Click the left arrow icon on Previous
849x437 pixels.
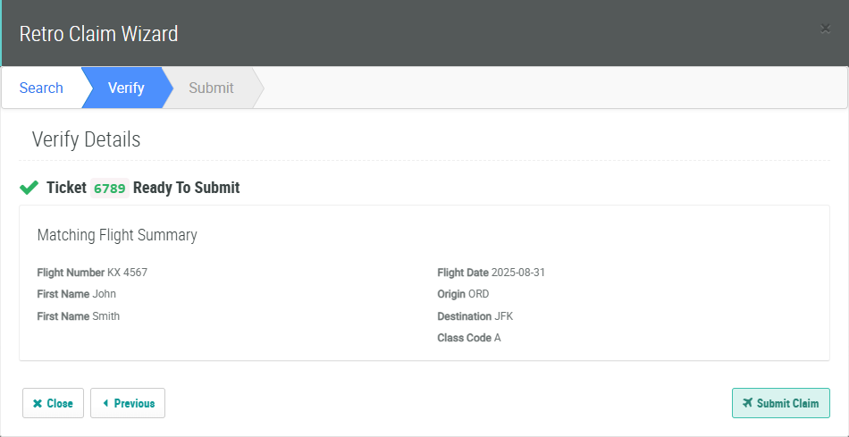click(x=105, y=403)
